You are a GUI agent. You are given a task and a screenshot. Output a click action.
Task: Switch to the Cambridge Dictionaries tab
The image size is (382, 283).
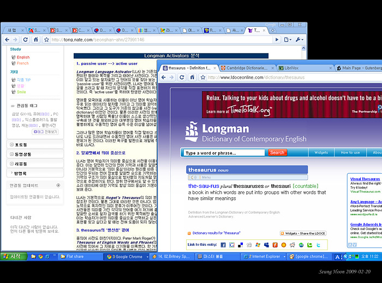(x=247, y=68)
